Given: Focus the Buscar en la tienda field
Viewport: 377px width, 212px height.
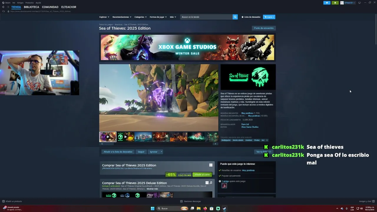Looking at the screenshot, I should tap(206, 17).
